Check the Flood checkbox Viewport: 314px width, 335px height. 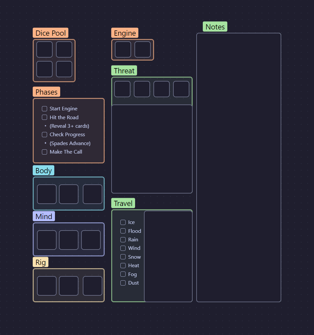tap(123, 231)
